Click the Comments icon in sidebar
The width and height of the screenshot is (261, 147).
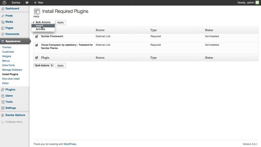coord(3,34)
